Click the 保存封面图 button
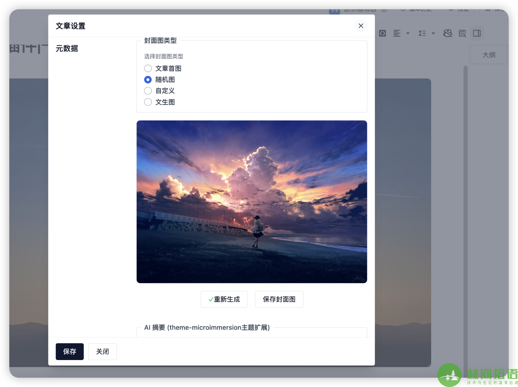Viewport: 518px width, 387px height. (279, 299)
